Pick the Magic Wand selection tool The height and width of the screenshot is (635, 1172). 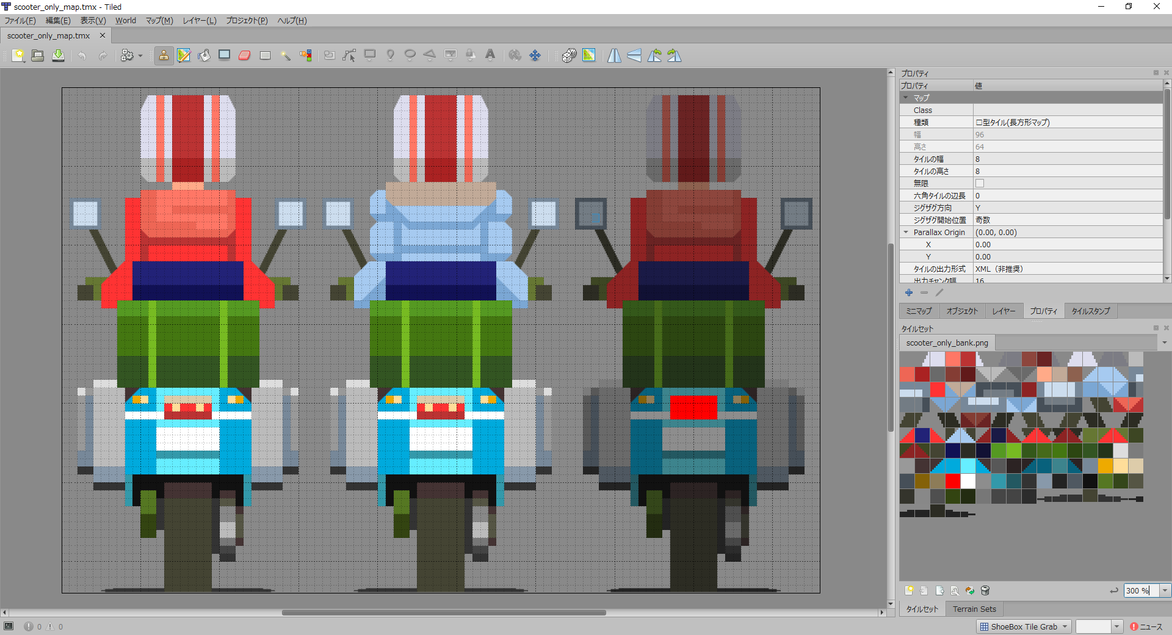point(285,56)
